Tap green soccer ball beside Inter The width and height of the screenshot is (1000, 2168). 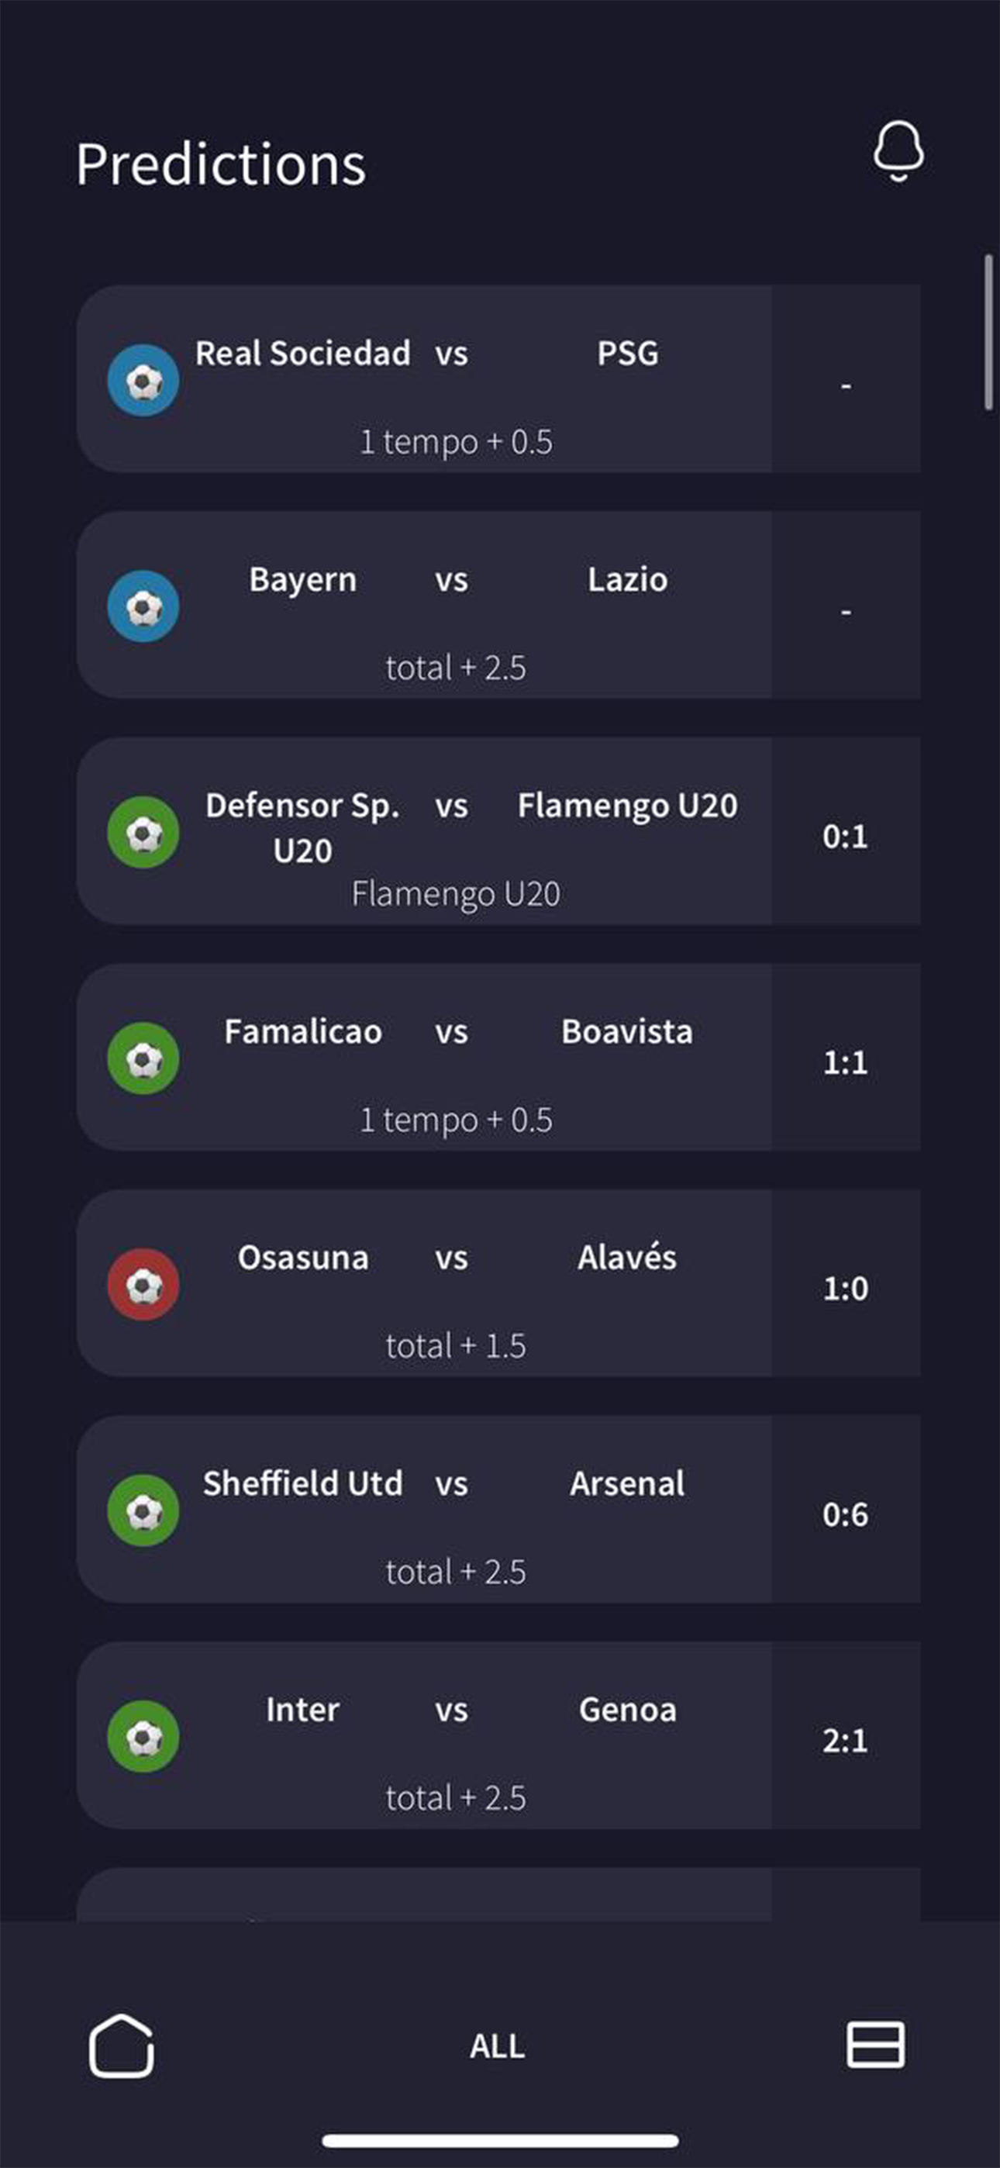143,1737
